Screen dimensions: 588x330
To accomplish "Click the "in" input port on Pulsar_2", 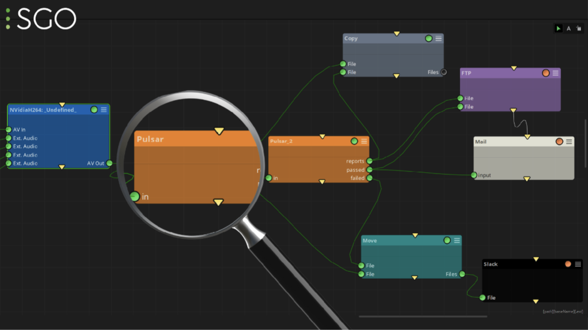I will click(x=269, y=178).
